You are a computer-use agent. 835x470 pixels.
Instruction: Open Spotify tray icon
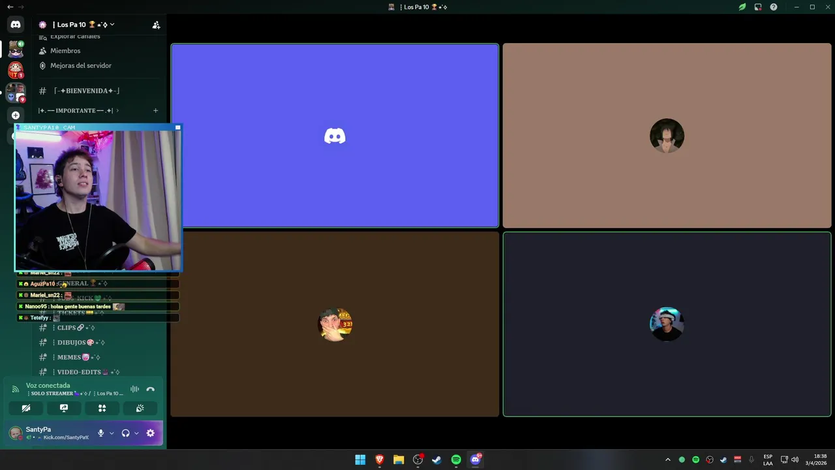point(695,460)
